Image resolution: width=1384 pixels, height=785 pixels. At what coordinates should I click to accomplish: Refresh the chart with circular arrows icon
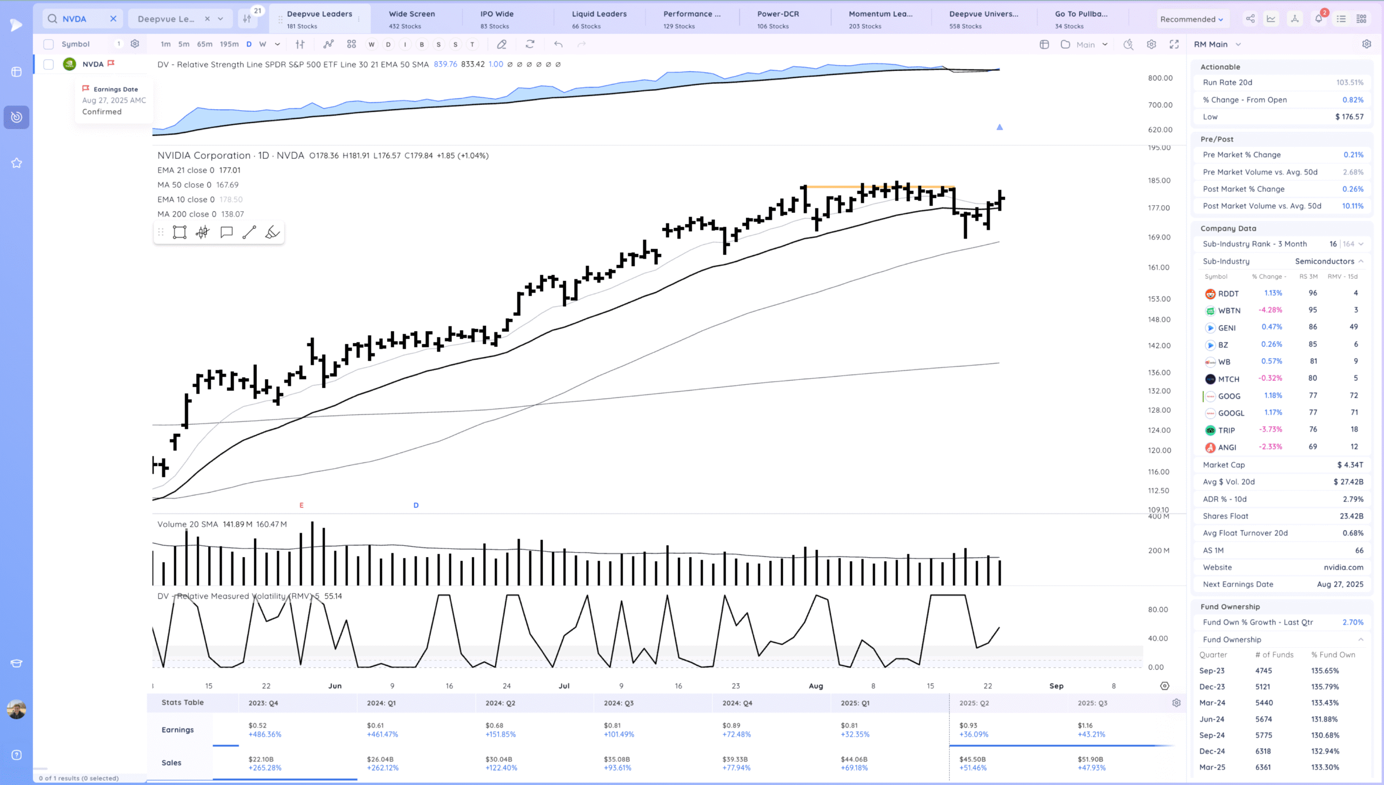[530, 44]
